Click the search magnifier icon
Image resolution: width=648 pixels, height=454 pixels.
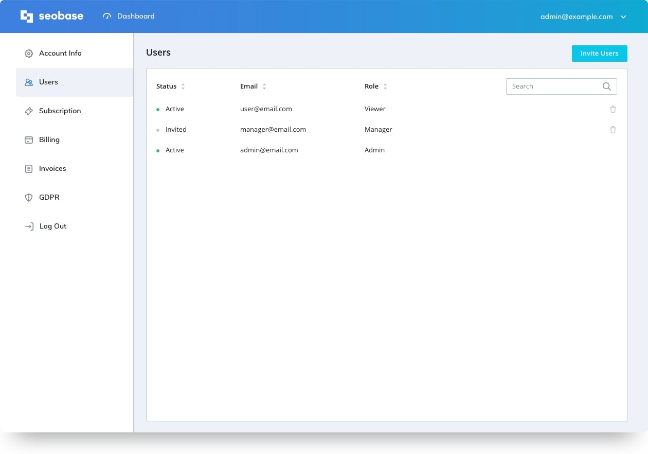click(x=607, y=86)
